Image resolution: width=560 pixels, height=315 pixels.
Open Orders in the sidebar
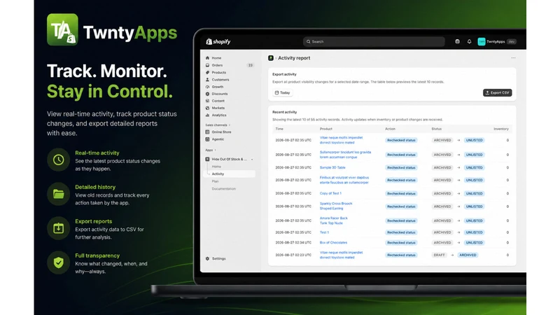tap(217, 65)
